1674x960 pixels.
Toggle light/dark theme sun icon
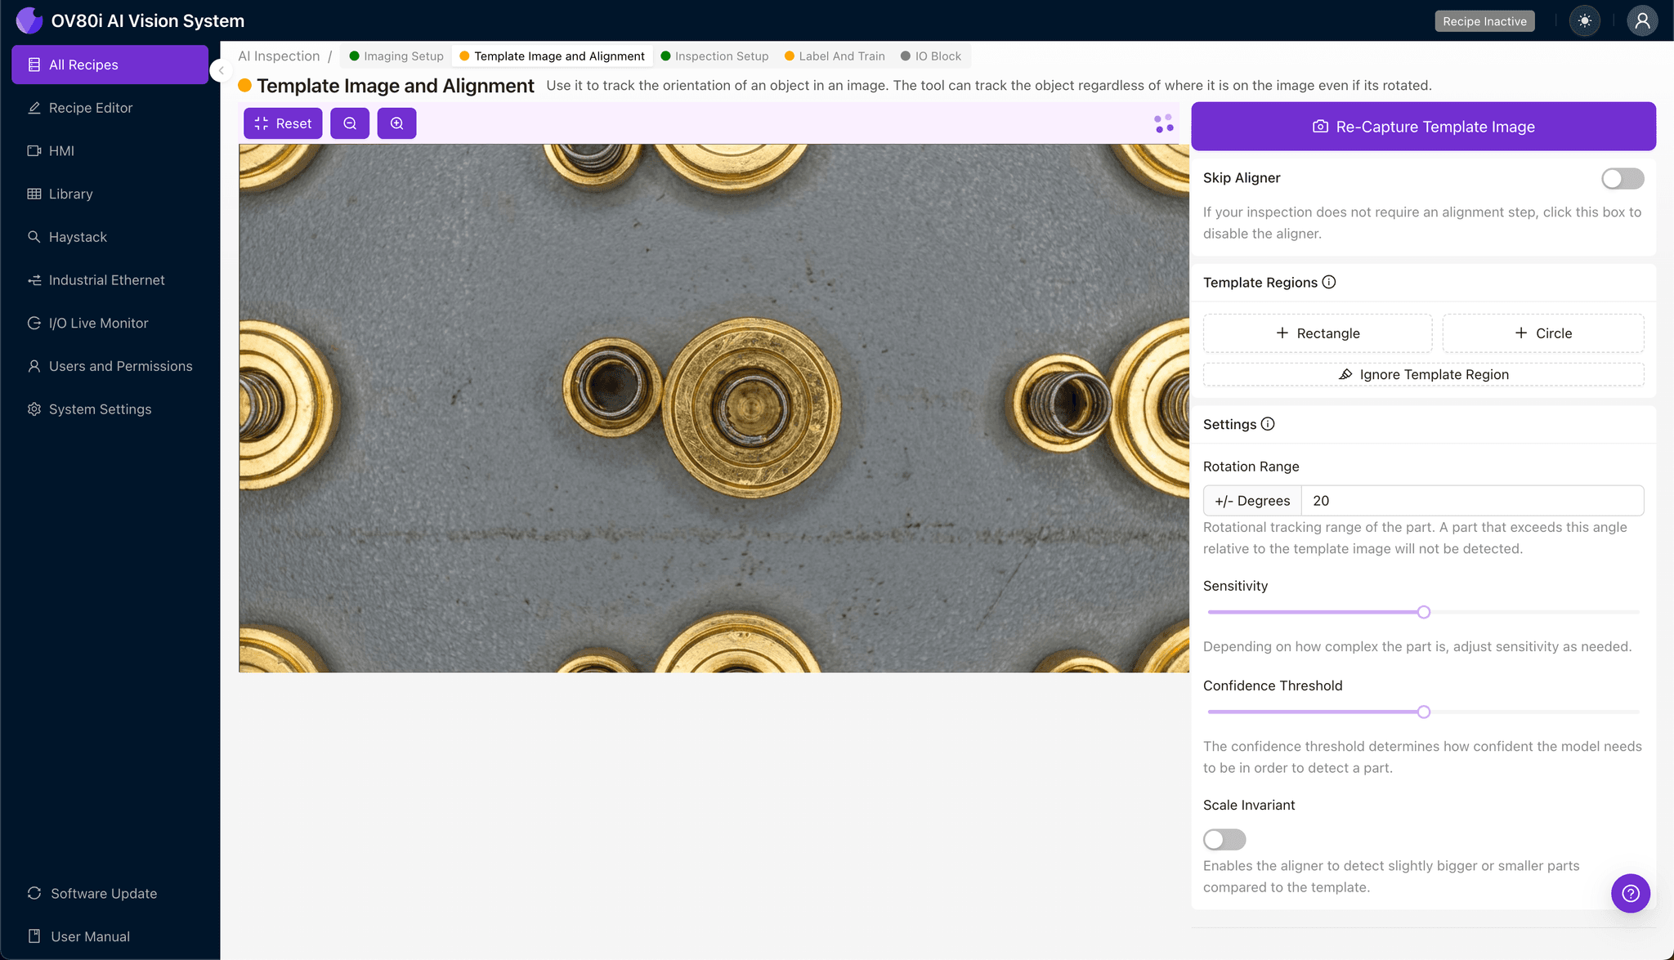pos(1585,21)
